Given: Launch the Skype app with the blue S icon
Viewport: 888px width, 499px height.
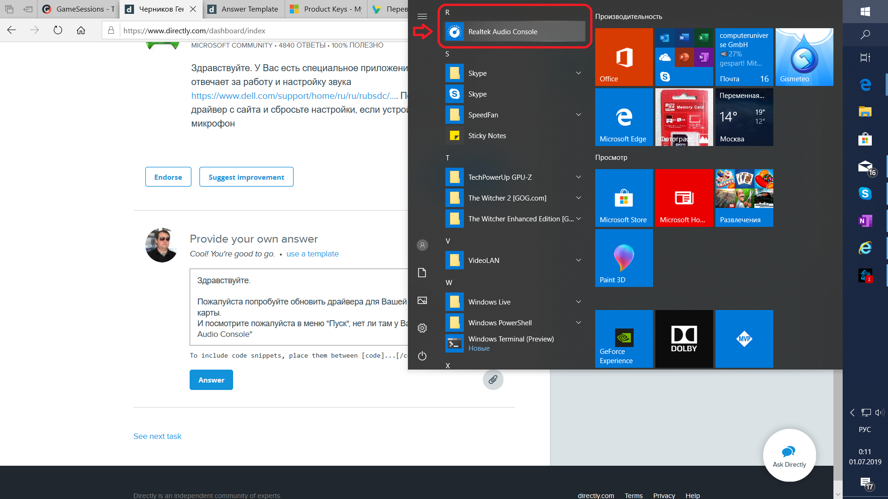Looking at the screenshot, I should click(513, 94).
